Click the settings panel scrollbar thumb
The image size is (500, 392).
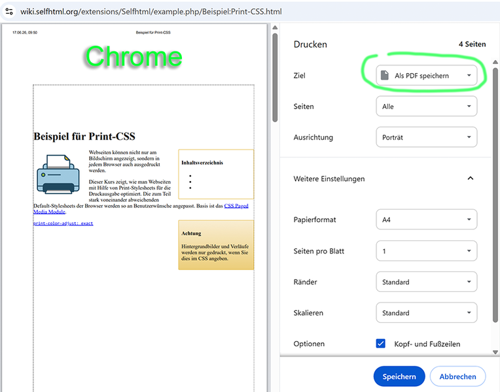pyautogui.click(x=495, y=195)
